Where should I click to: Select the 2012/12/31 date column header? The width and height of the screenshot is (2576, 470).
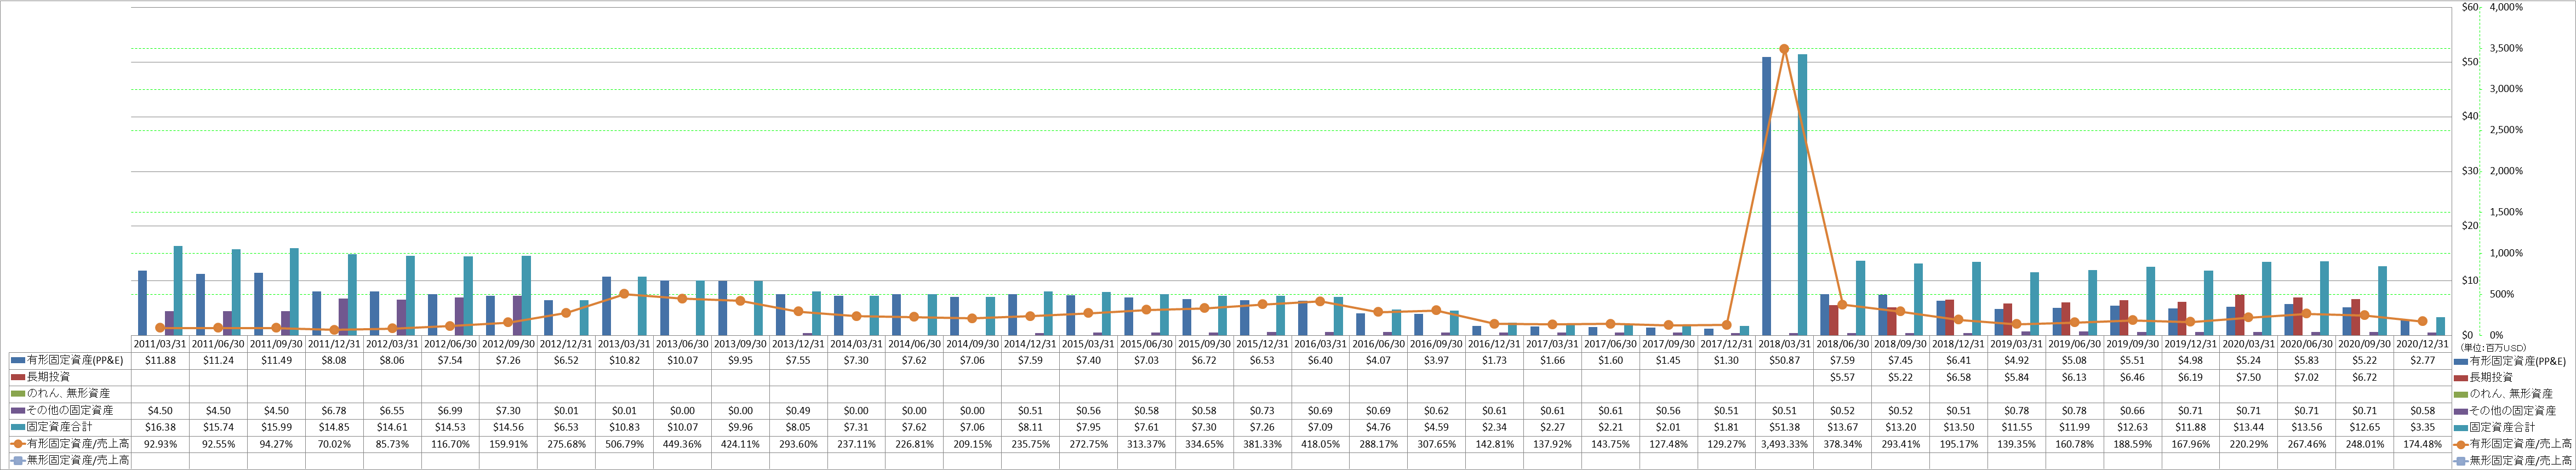click(566, 344)
